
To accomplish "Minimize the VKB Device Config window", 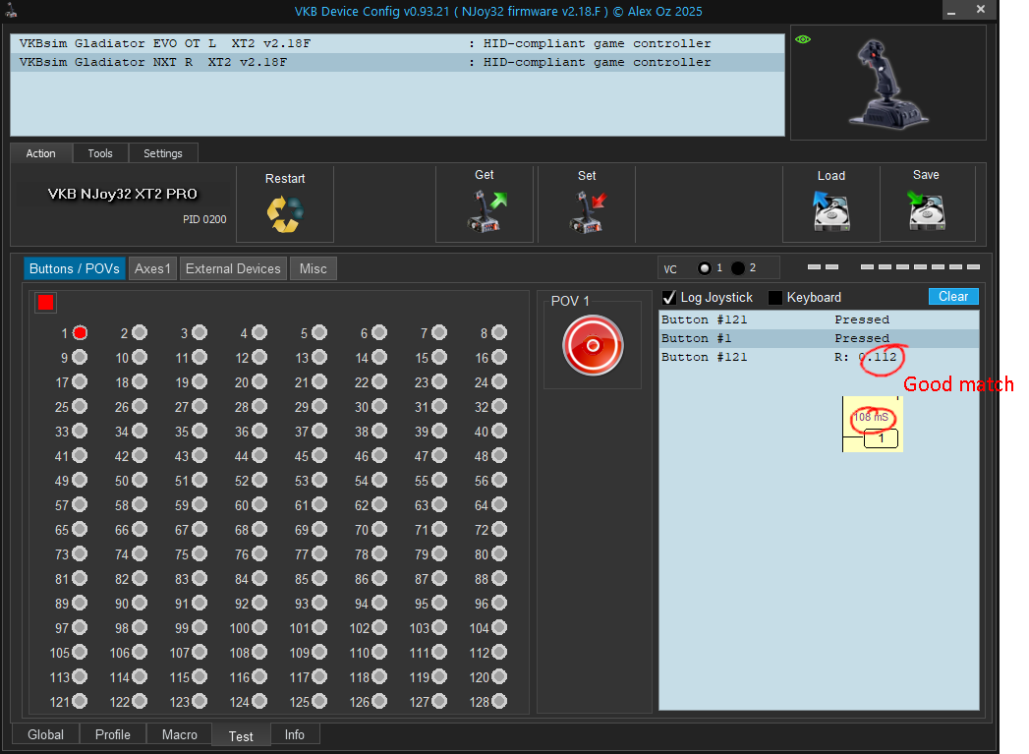I will (951, 11).
